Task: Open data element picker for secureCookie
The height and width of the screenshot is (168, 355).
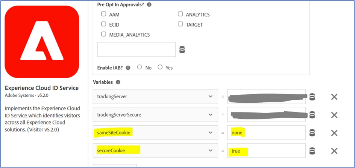Action: click(x=312, y=151)
